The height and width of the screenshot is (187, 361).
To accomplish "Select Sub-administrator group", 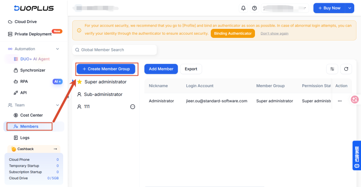I will (x=103, y=94).
